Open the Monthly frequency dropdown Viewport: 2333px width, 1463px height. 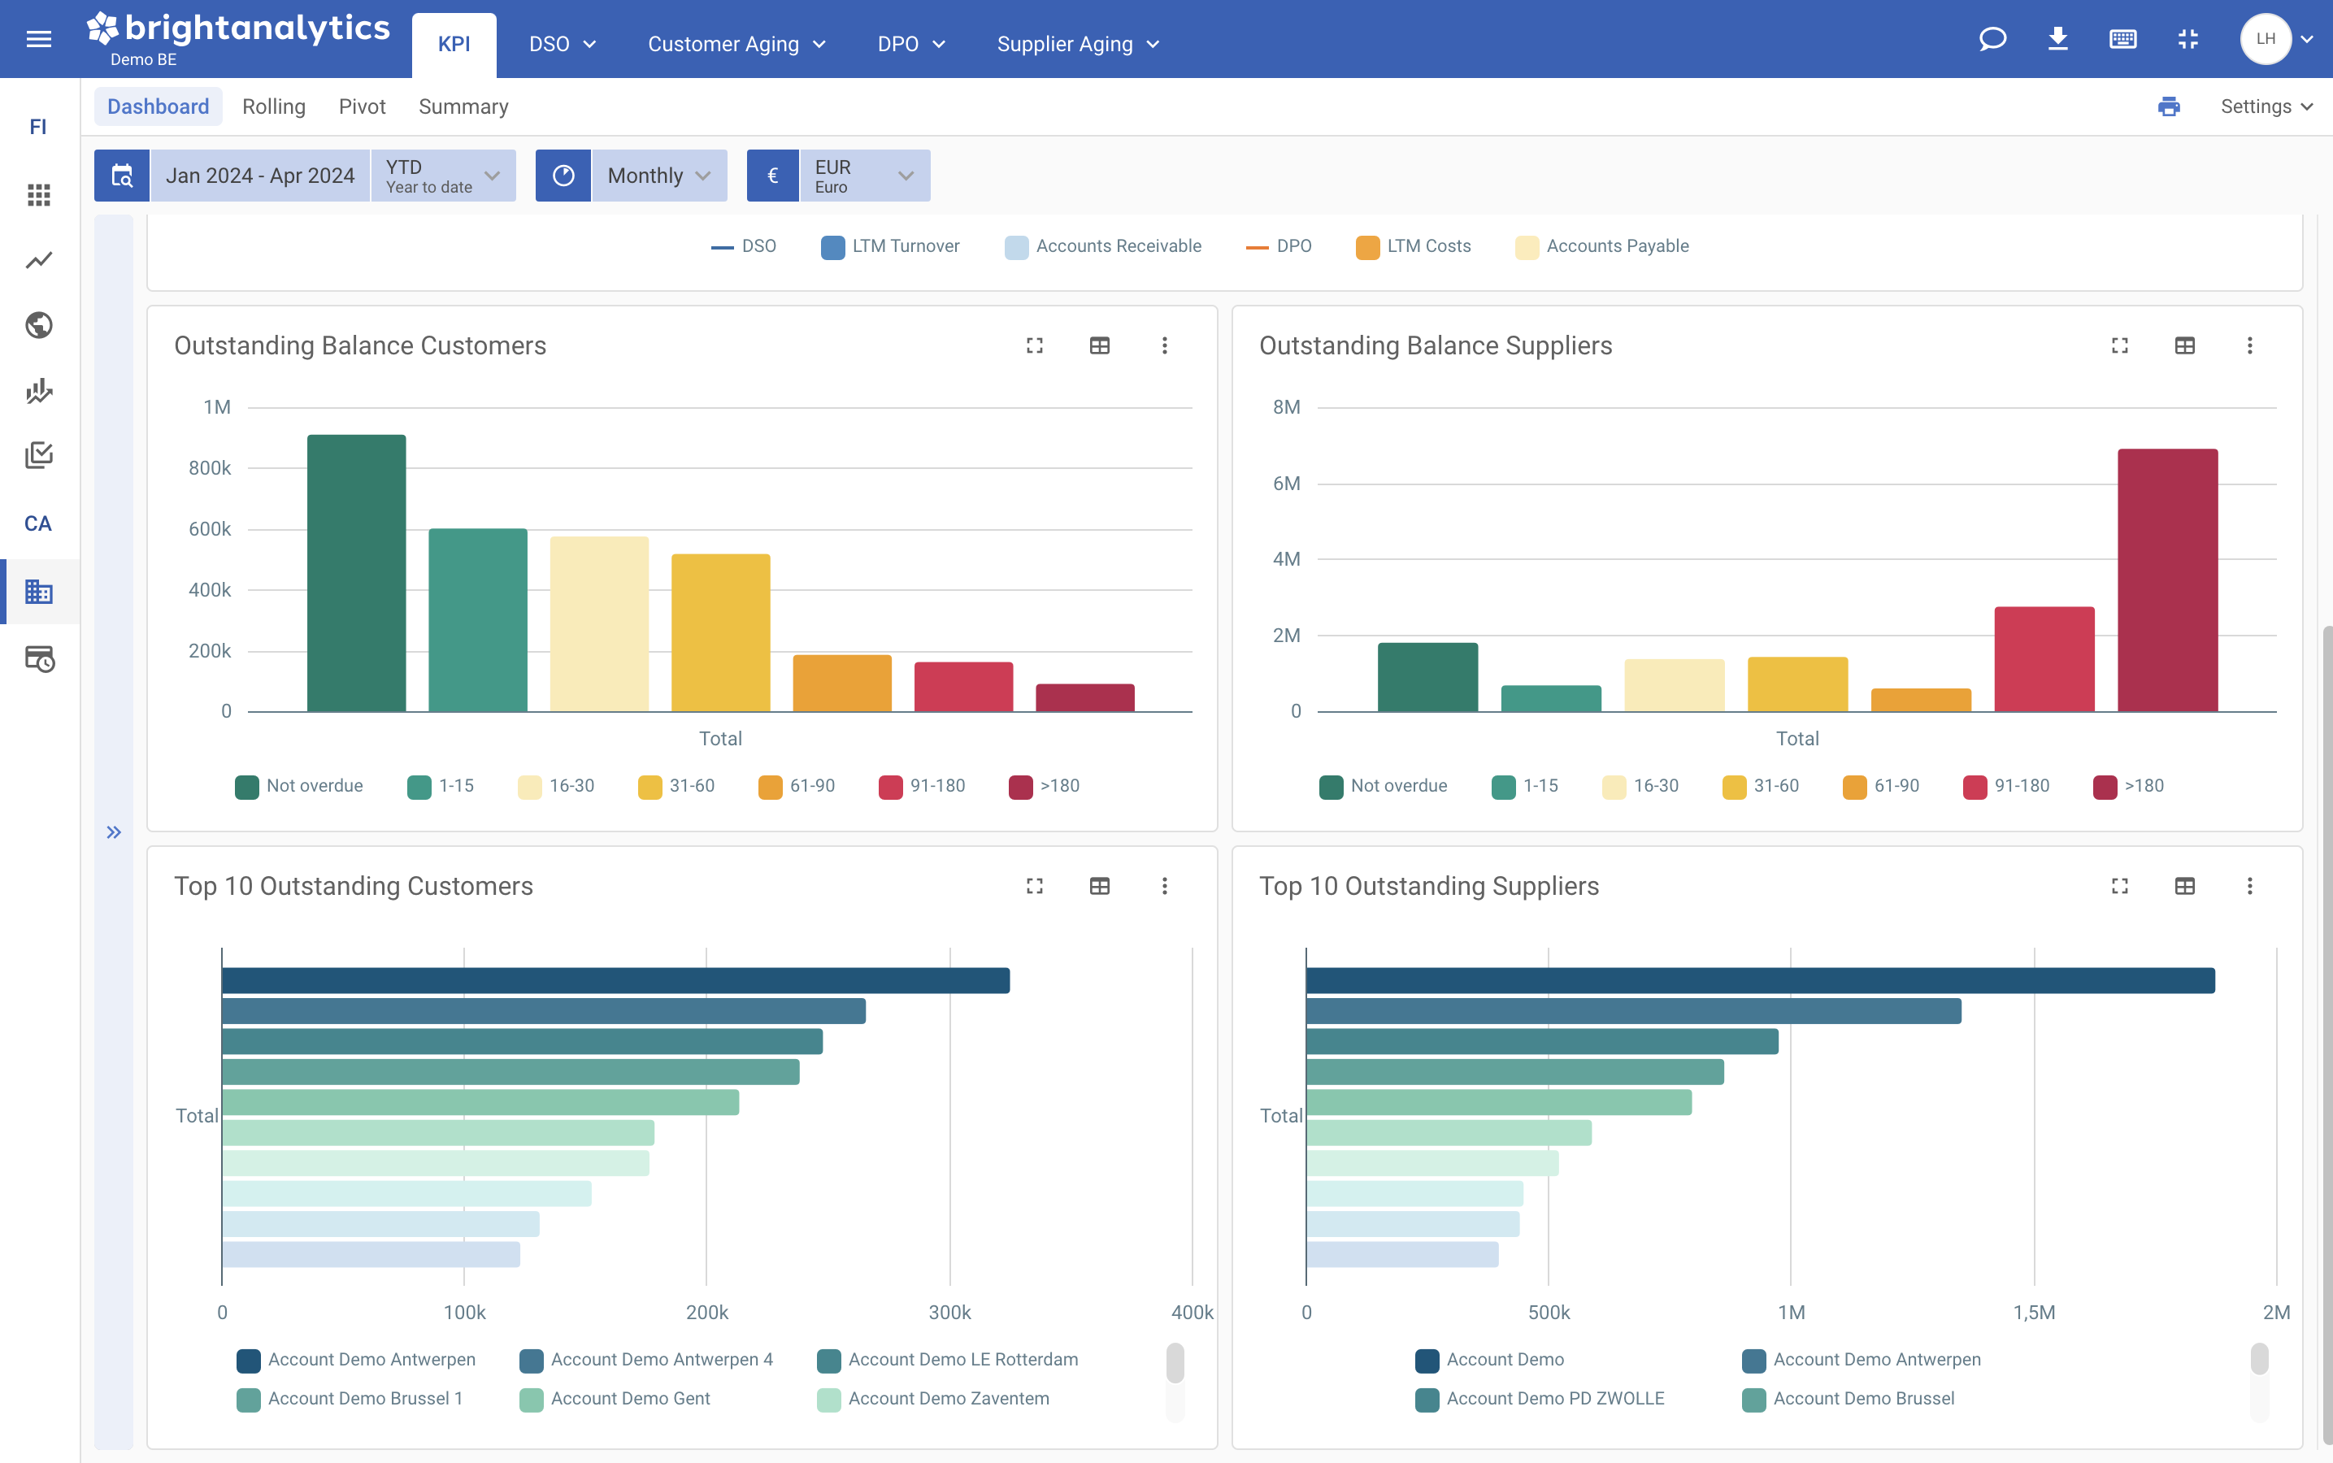tap(657, 175)
